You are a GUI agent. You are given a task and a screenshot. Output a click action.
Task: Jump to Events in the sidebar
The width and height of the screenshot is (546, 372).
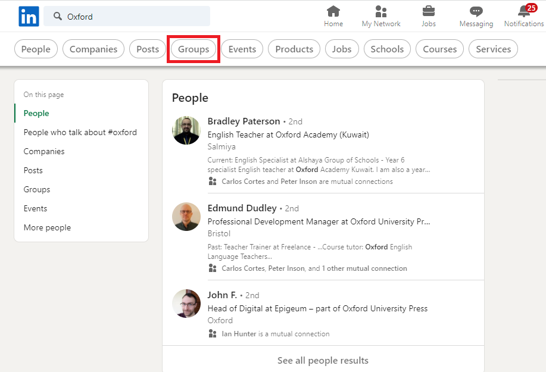pyautogui.click(x=35, y=208)
